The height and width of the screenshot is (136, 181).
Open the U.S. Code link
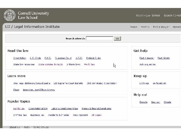pyautogui.click(x=35, y=58)
